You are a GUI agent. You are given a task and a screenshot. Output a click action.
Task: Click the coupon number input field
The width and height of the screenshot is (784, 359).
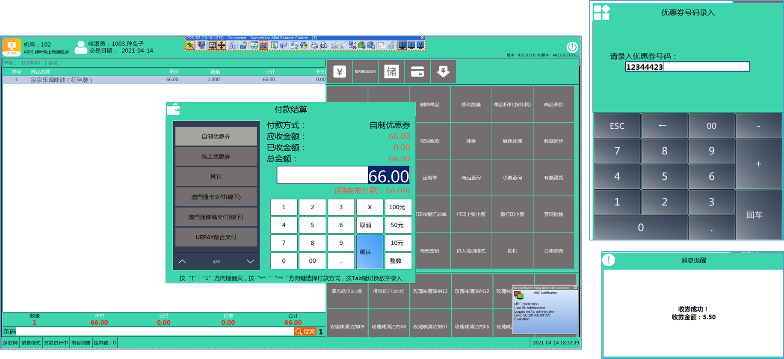click(687, 67)
